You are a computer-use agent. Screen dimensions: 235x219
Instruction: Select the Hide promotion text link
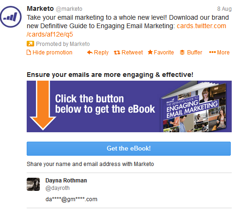(x=52, y=53)
